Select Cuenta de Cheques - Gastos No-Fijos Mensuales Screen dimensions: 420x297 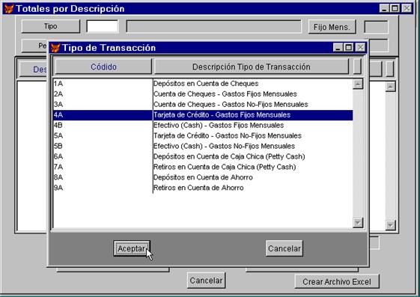coord(203,105)
